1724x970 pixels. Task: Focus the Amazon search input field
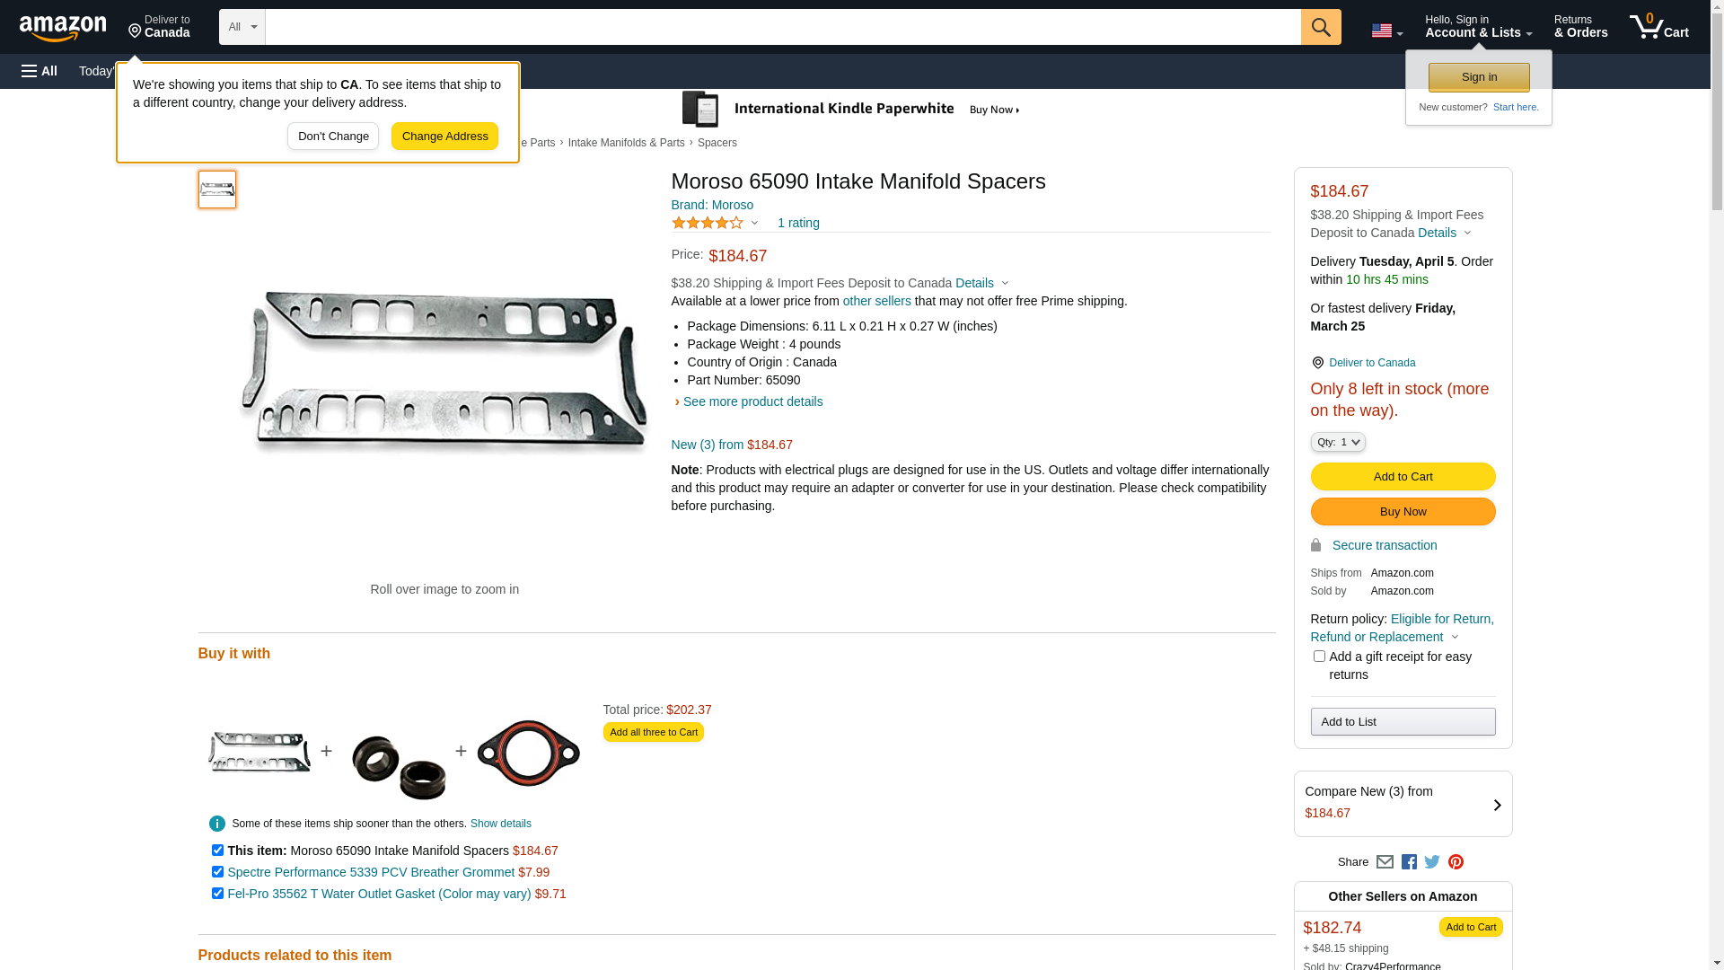(x=782, y=27)
